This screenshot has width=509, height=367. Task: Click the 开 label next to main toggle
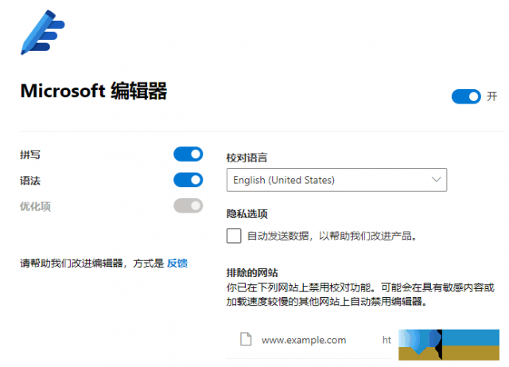492,96
